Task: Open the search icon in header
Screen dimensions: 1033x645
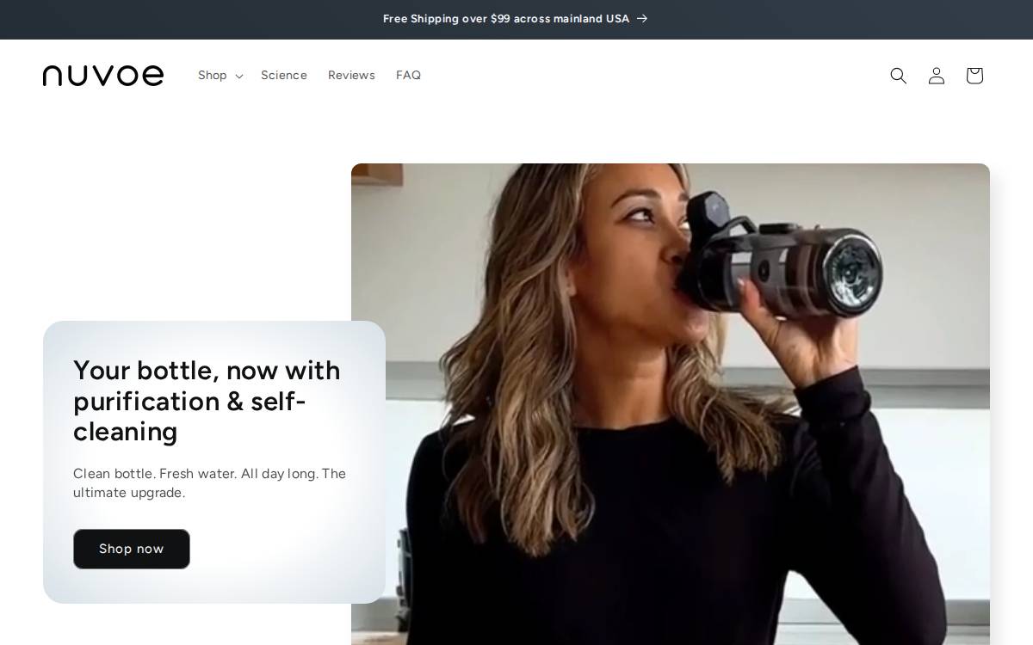Action: (898, 76)
